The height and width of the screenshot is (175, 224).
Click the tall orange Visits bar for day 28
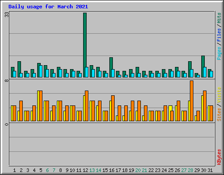coord(192,101)
